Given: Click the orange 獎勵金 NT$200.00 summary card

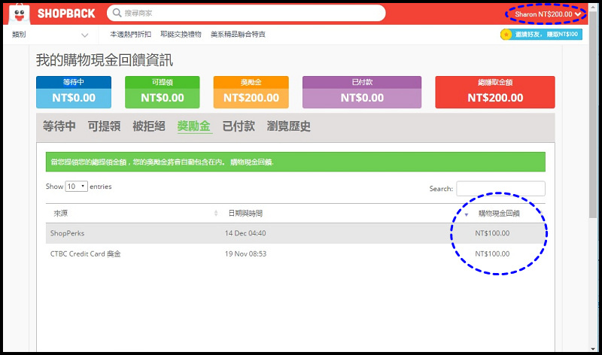Looking at the screenshot, I should click(x=251, y=92).
